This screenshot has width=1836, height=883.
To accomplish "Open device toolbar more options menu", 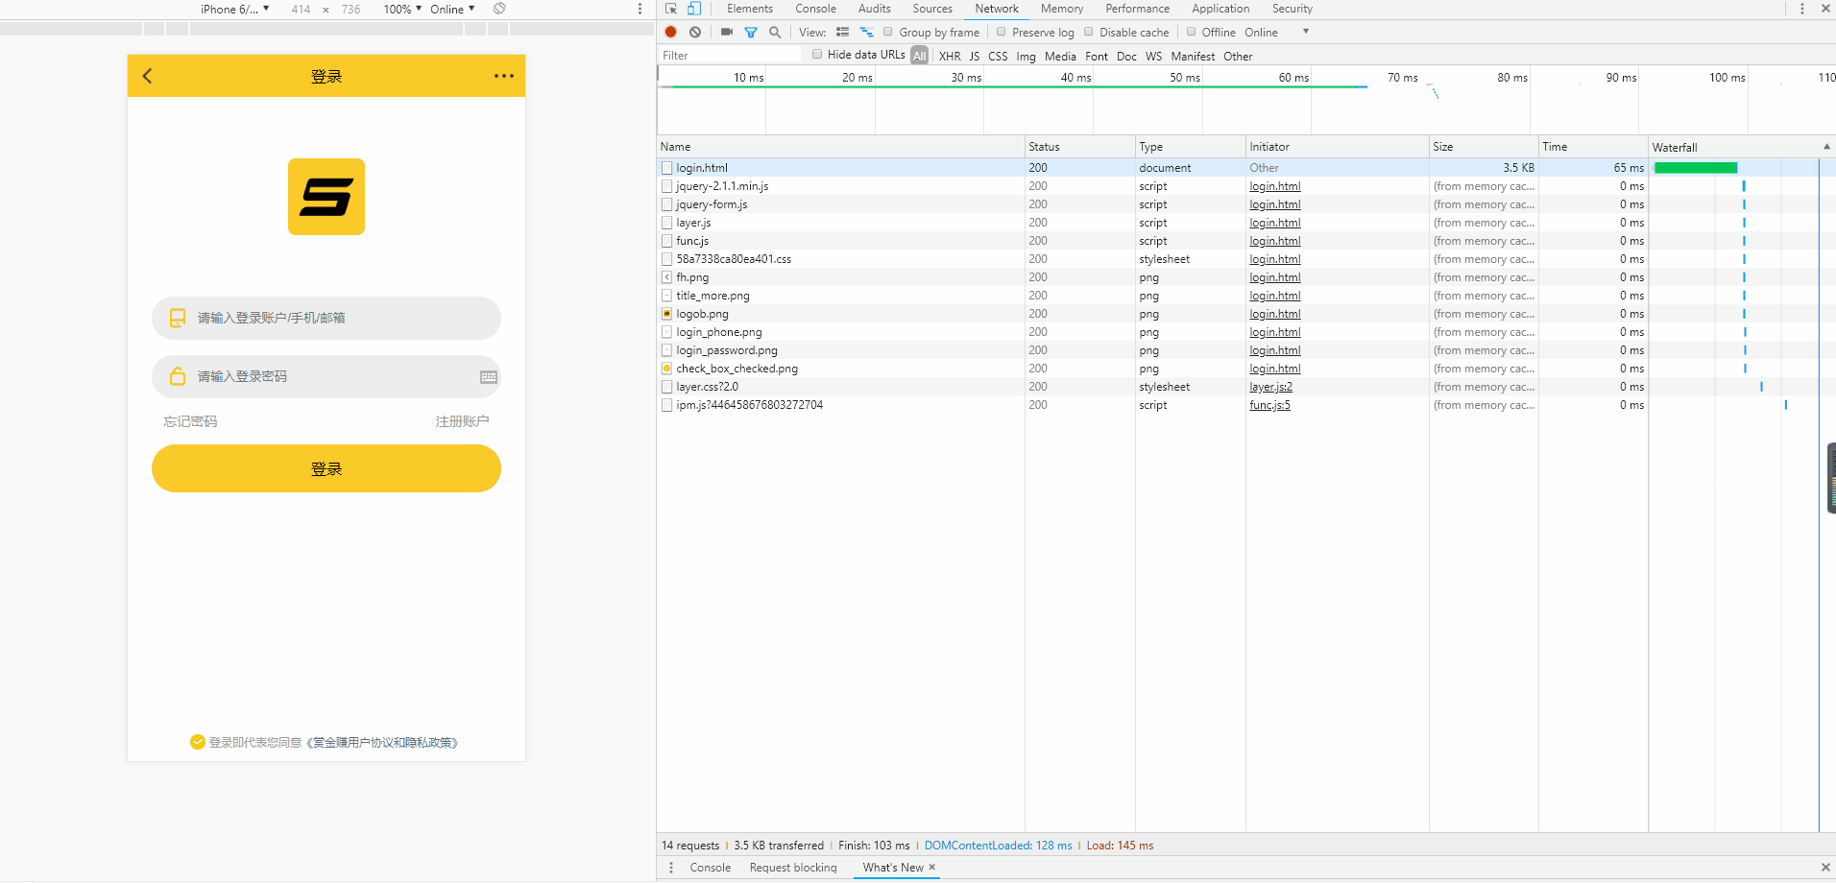I will click(640, 9).
